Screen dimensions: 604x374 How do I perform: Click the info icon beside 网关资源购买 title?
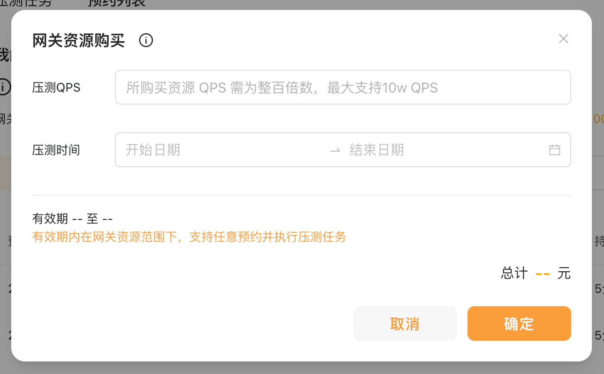[x=146, y=41]
